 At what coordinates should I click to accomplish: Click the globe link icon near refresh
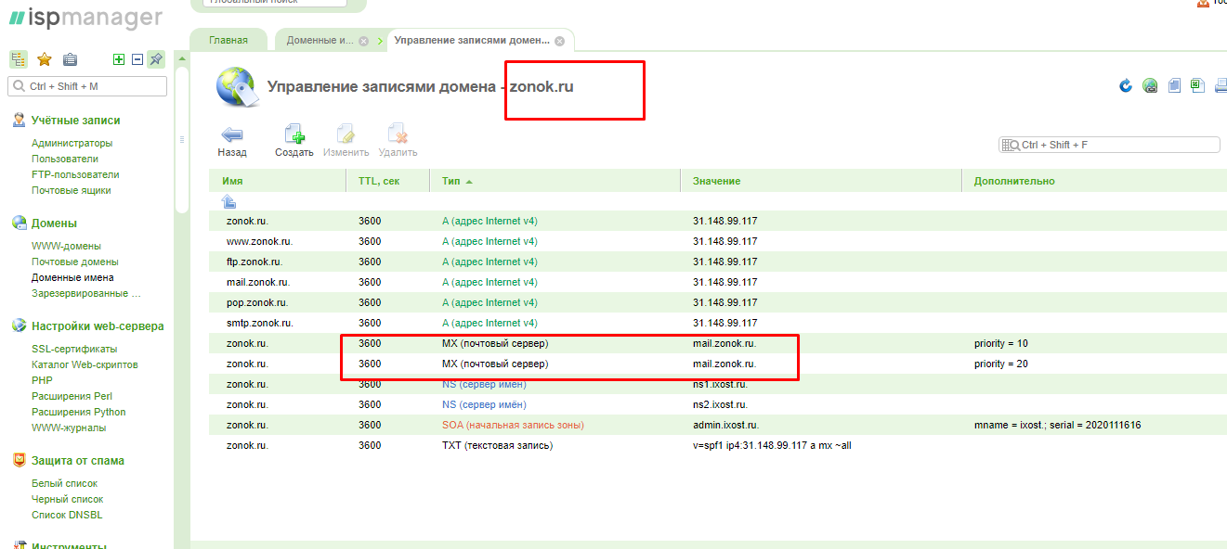[1150, 86]
